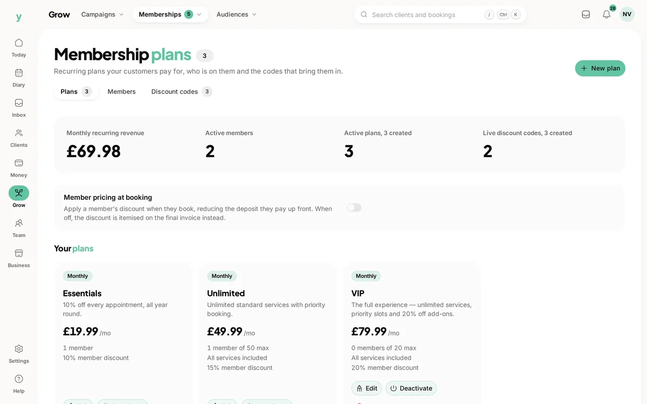Click "15% member discount" text
The image size is (647, 404).
tap(240, 368)
